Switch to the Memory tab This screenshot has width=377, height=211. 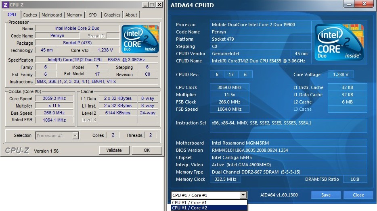[x=74, y=15]
